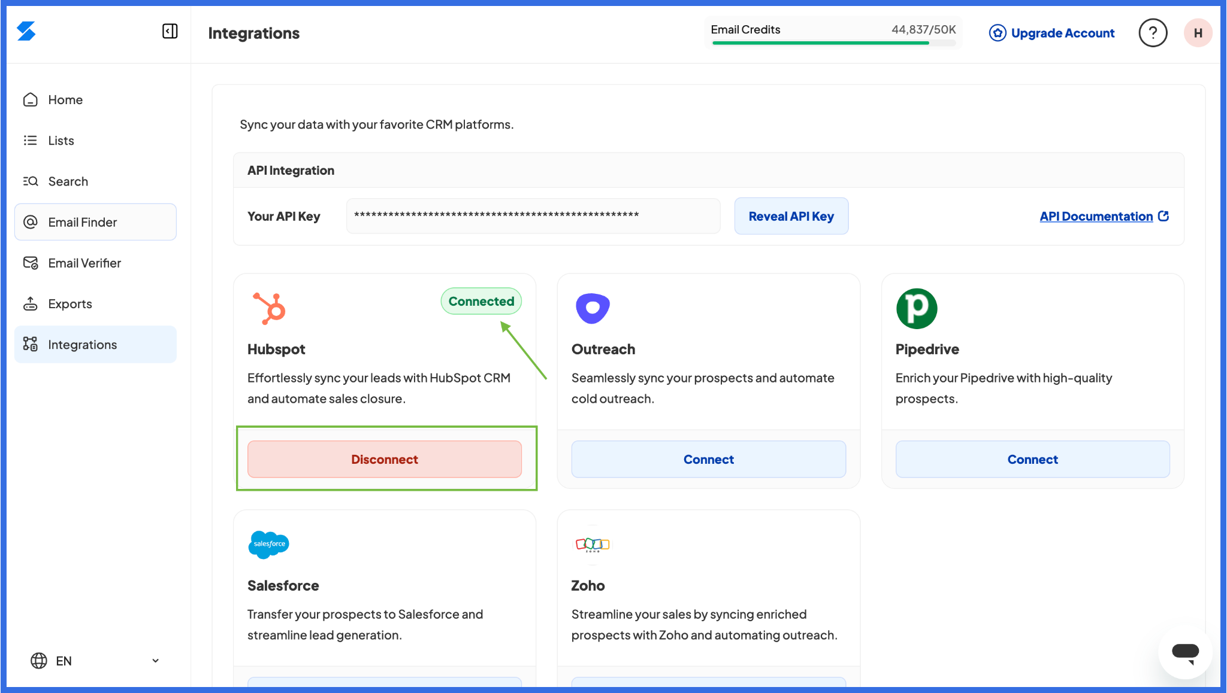The height and width of the screenshot is (693, 1227).
Task: Connect the Pipedrive integration
Action: click(x=1032, y=459)
